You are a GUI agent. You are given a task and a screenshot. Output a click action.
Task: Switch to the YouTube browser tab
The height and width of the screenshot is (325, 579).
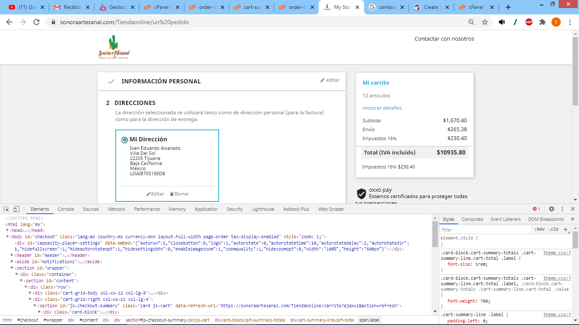pos(26,7)
